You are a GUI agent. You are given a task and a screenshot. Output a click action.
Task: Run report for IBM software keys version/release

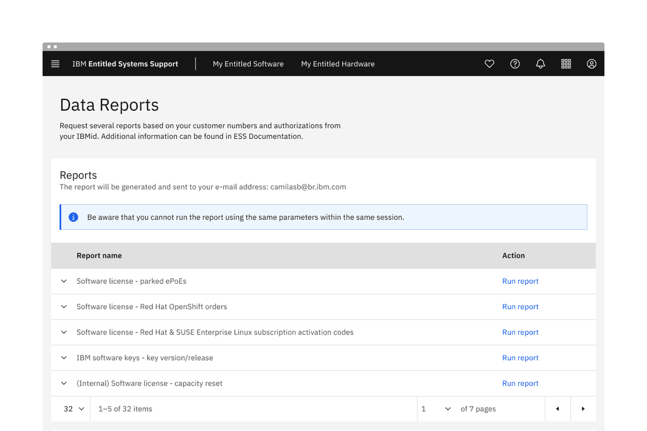pyautogui.click(x=520, y=357)
